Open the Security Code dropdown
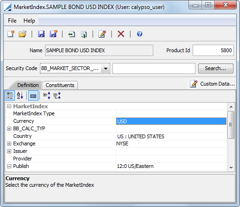 [105, 69]
